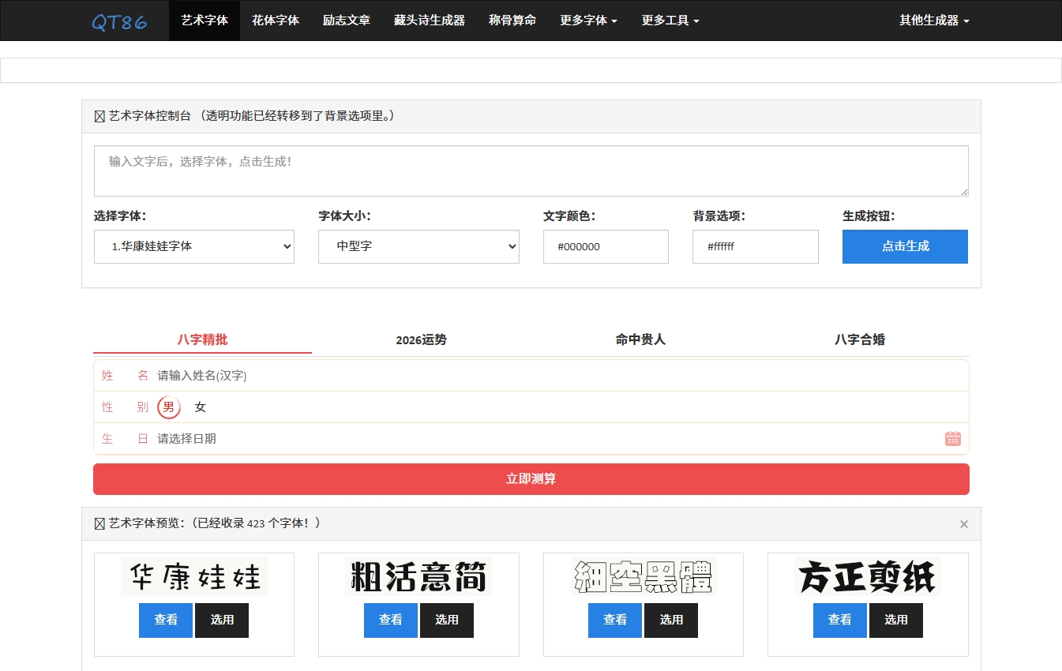Viewport: 1062px width, 671px height.
Task: Click the red 立即测算 button
Action: [531, 479]
